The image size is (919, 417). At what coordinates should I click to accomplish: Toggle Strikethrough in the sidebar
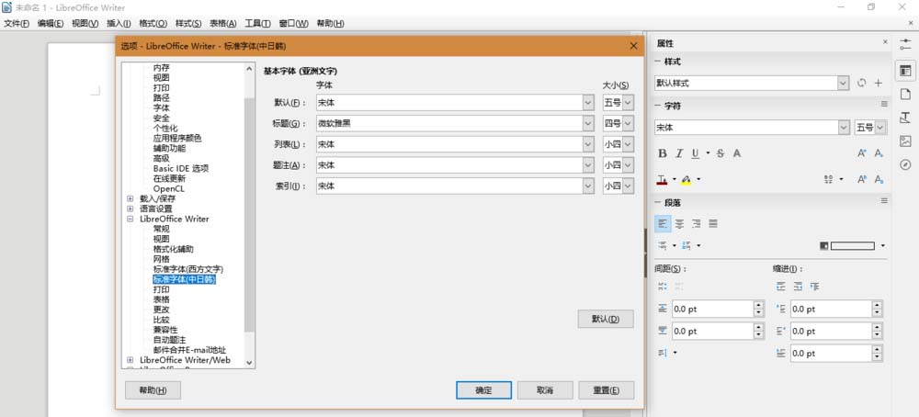coord(720,153)
